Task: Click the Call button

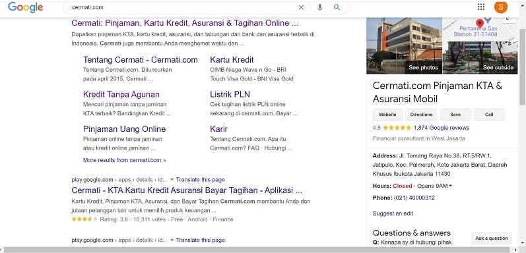Action: (x=489, y=115)
